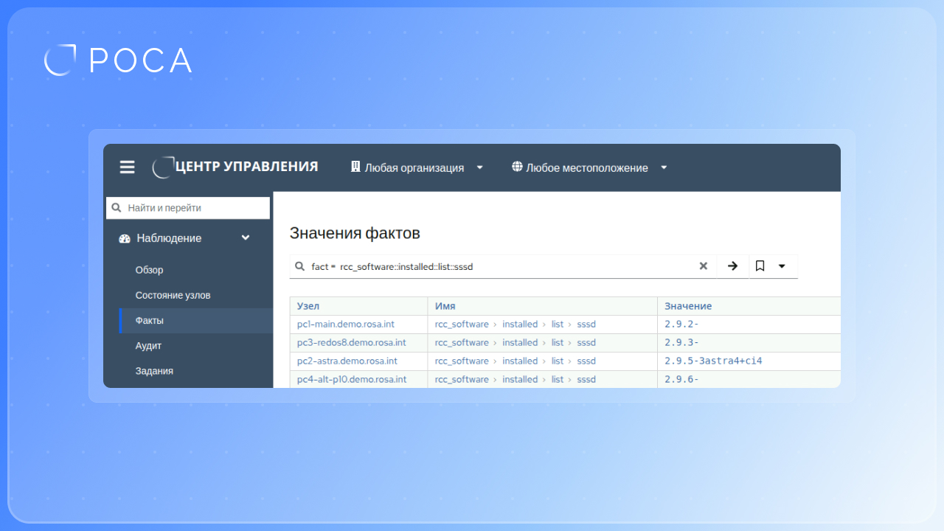
Task: Click the Наблюдение dashboard icon
Action: click(x=125, y=238)
